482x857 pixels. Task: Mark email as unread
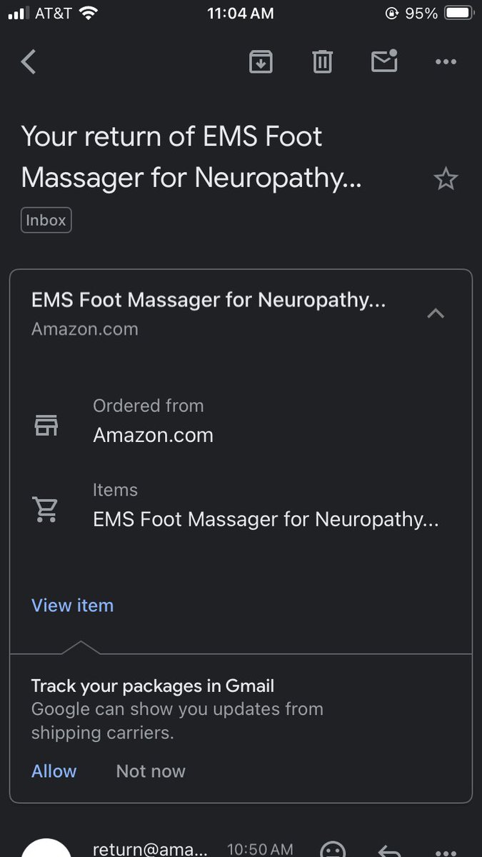pyautogui.click(x=384, y=61)
